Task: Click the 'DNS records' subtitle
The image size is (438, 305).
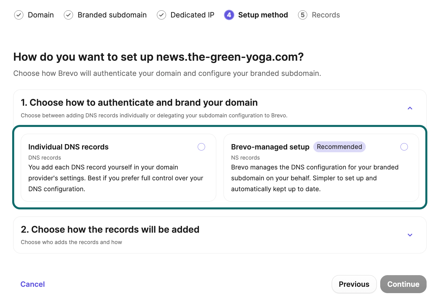Action: [x=45, y=158]
